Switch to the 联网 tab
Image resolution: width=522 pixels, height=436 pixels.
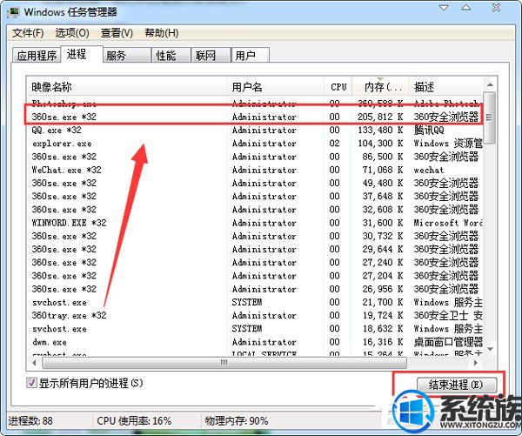211,55
